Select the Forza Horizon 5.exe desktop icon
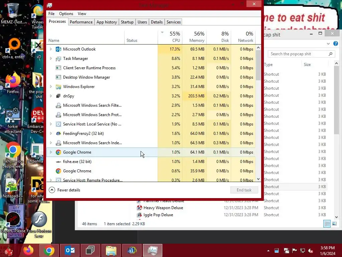 pyautogui.click(x=39, y=225)
